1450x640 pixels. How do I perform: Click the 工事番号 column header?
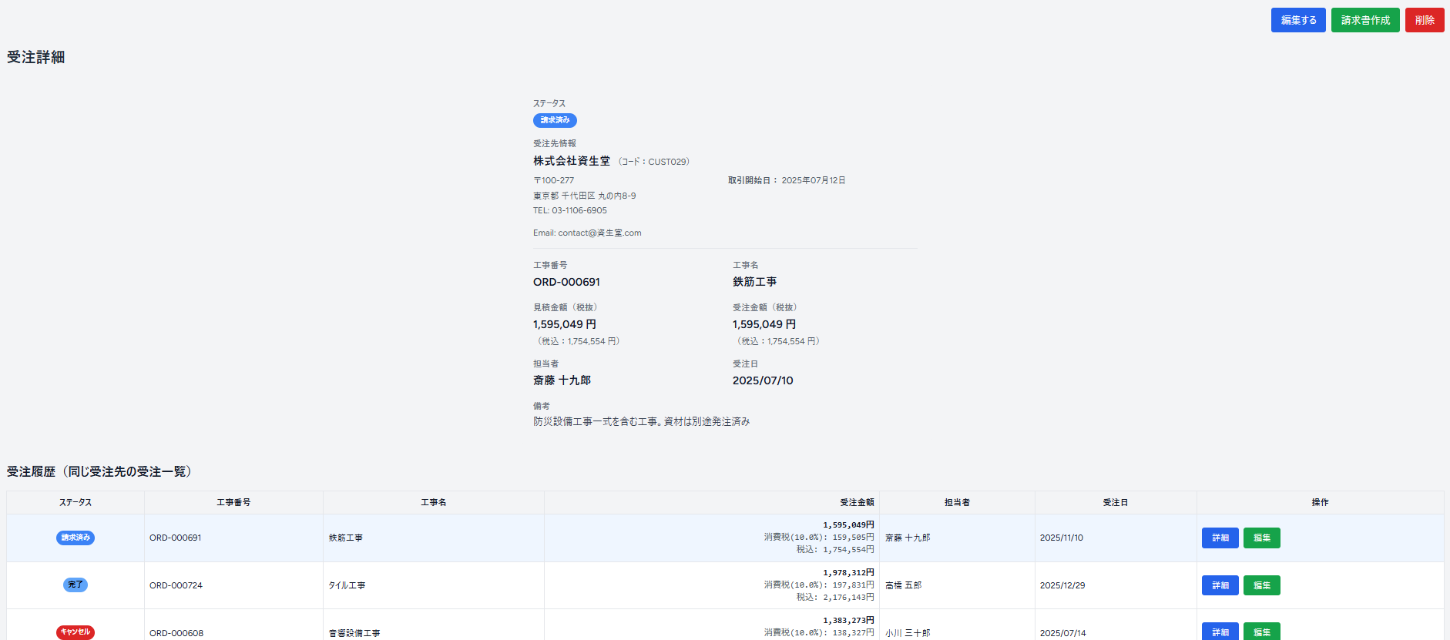(x=233, y=502)
